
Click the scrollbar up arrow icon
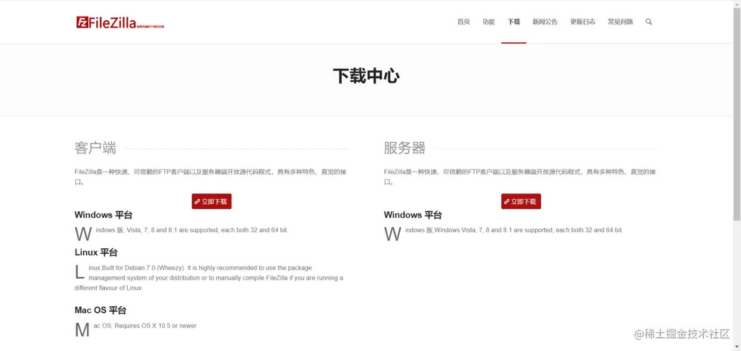[737, 4]
